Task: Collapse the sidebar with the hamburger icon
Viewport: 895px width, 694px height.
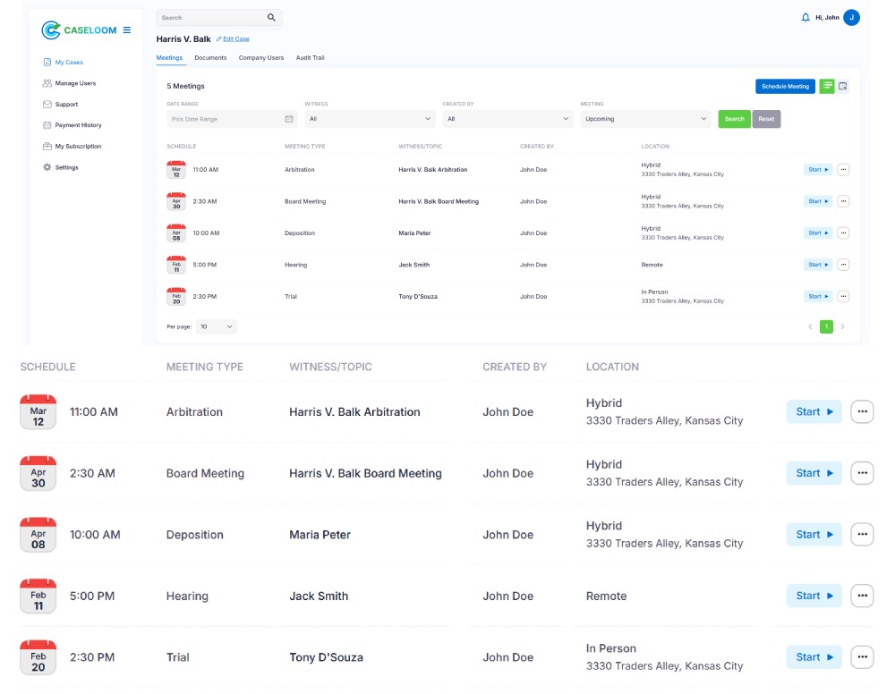Action: click(127, 30)
